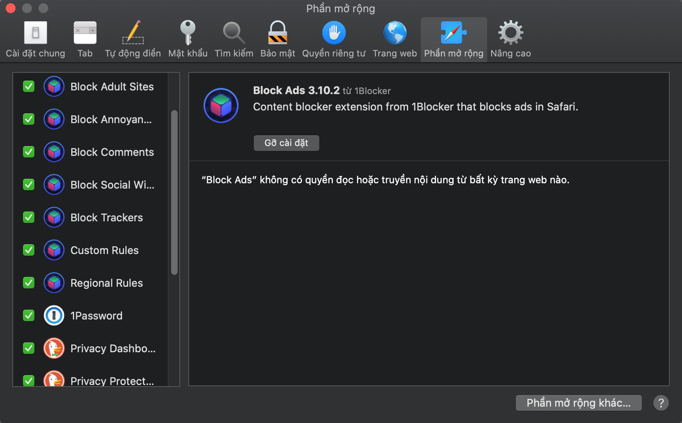The width and height of the screenshot is (682, 423).
Task: Click the extensions list scrollbar thumb
Action: tap(174, 192)
